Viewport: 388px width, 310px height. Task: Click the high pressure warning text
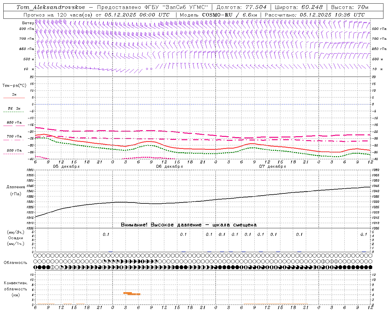189,225
